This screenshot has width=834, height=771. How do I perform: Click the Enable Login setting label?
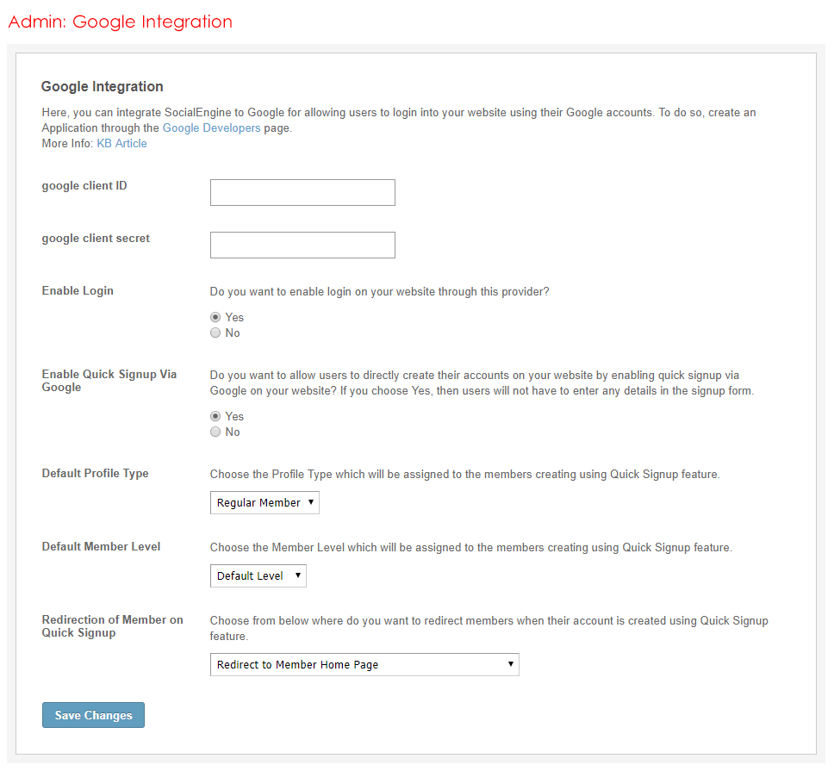[78, 291]
